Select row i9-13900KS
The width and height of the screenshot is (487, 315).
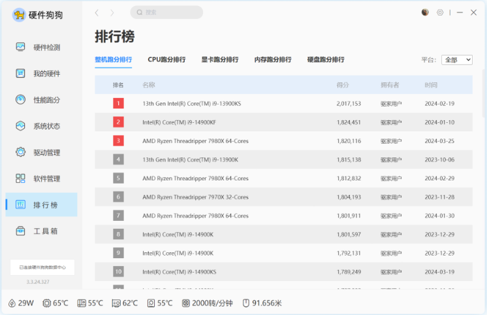283,103
